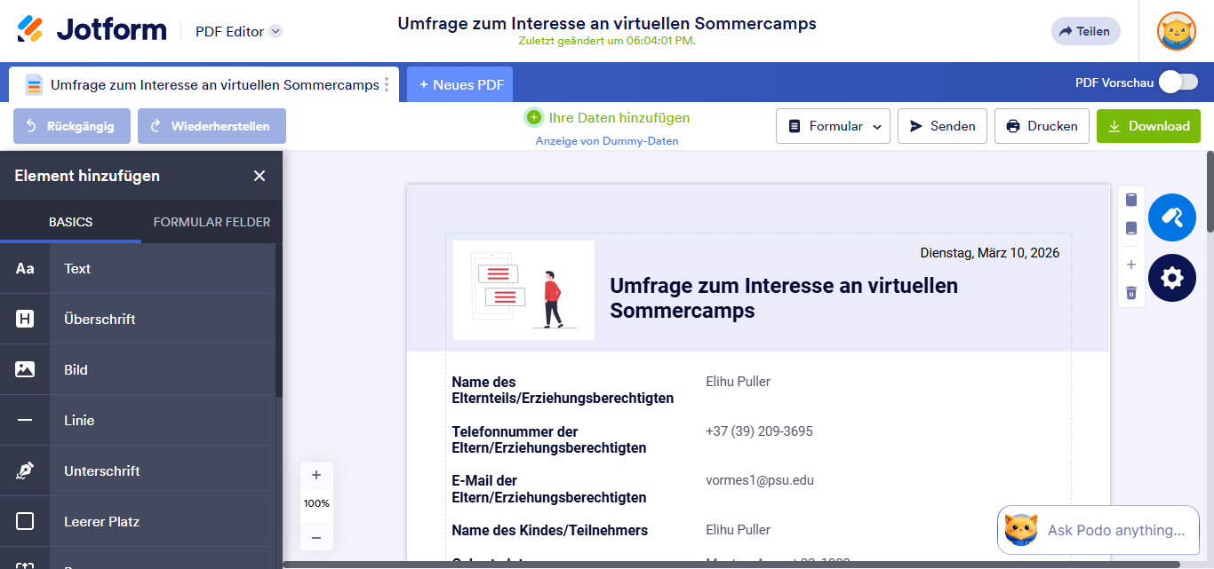Open the dark settings gear button
This screenshot has height=569, width=1214.
point(1171,278)
